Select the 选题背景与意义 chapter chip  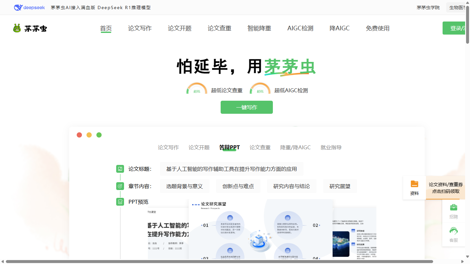[x=184, y=186]
